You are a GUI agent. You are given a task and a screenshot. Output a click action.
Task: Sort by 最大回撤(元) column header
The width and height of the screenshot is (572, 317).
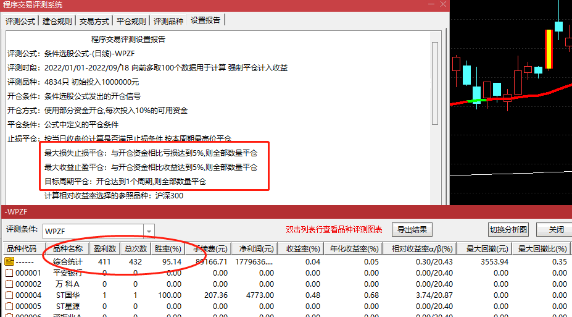pyautogui.click(x=484, y=248)
